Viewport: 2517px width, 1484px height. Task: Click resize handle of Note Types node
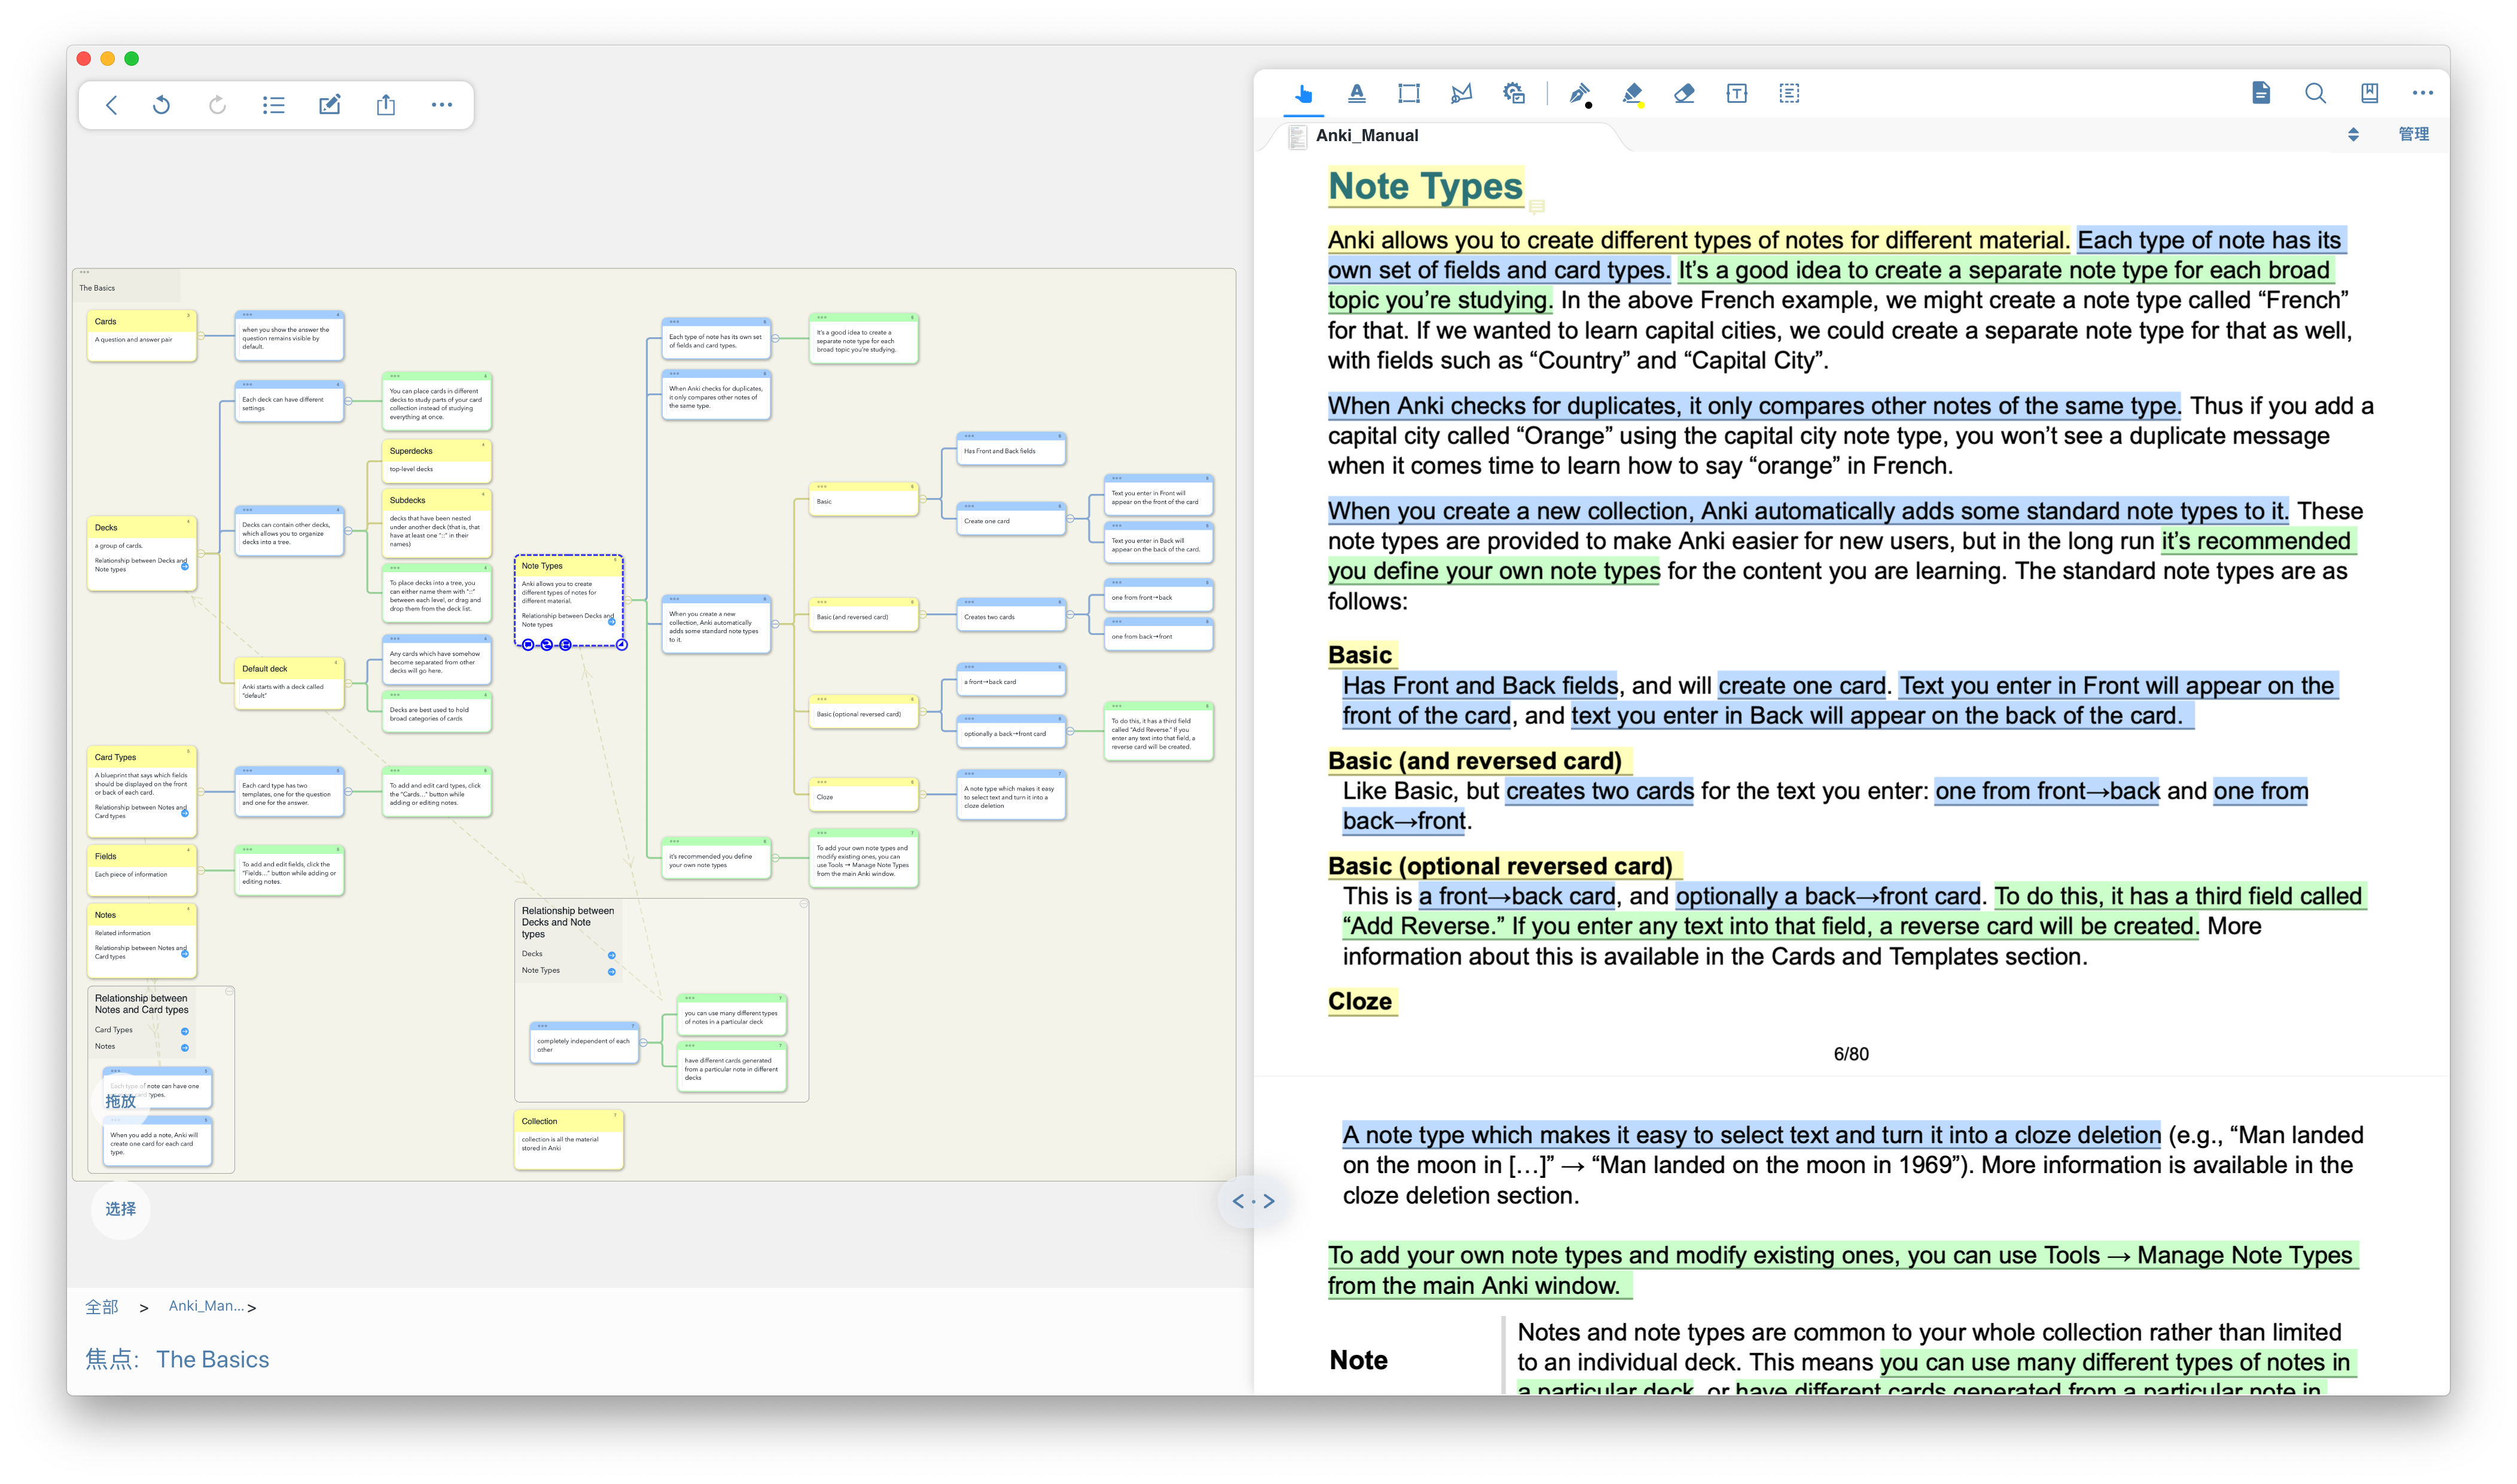click(x=621, y=645)
